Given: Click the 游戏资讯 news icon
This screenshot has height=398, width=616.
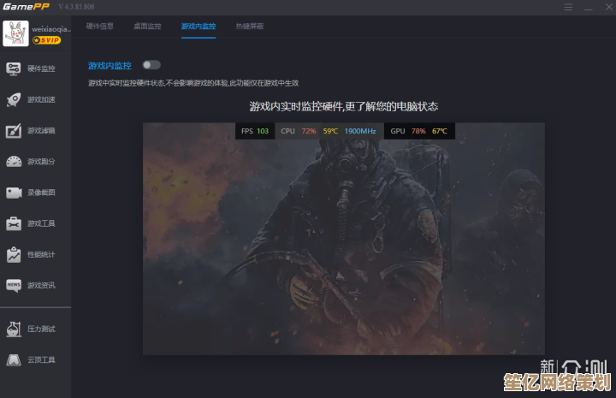Looking at the screenshot, I should (x=14, y=285).
